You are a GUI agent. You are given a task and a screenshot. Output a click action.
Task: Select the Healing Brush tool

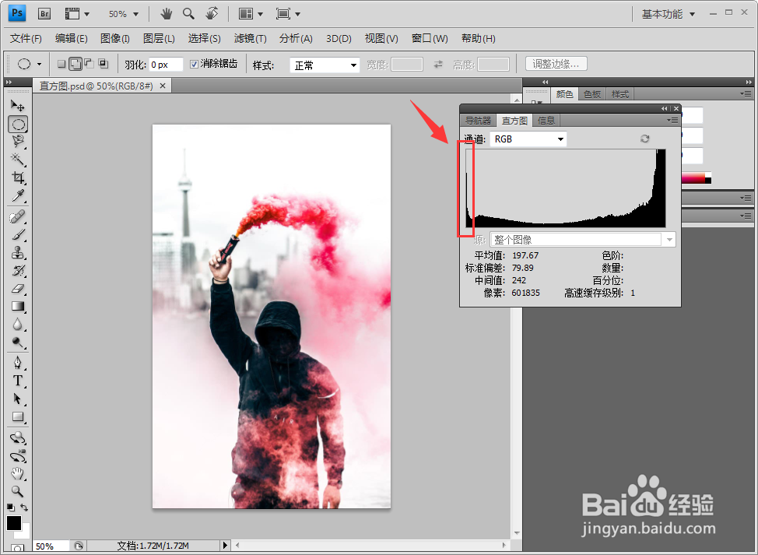pyautogui.click(x=18, y=217)
